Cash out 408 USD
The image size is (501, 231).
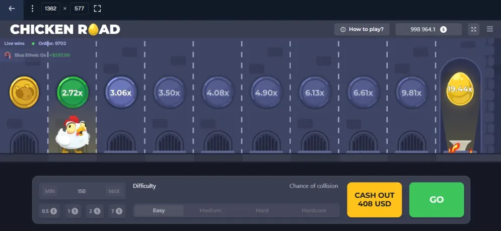point(375,200)
